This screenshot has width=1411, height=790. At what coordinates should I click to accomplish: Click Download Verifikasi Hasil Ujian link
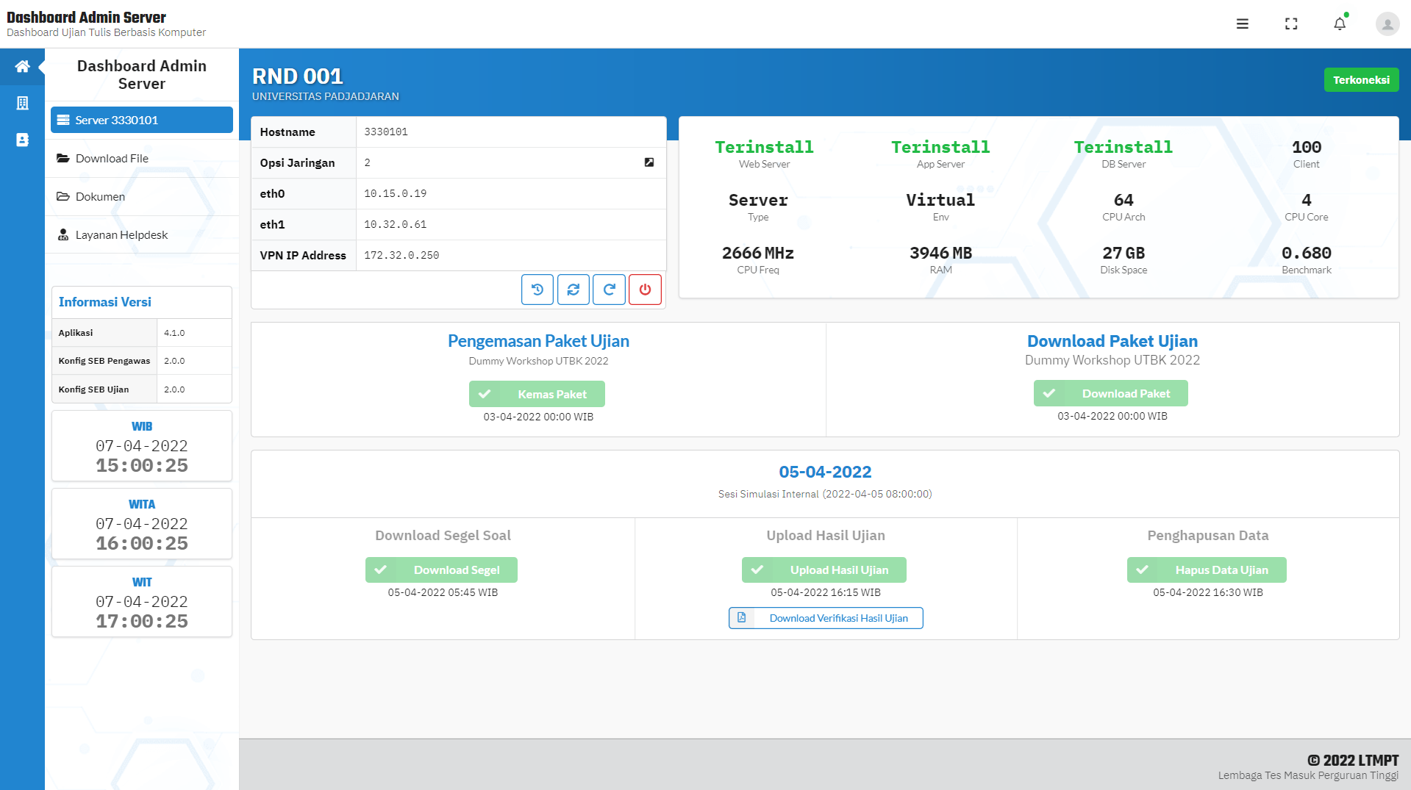point(826,618)
